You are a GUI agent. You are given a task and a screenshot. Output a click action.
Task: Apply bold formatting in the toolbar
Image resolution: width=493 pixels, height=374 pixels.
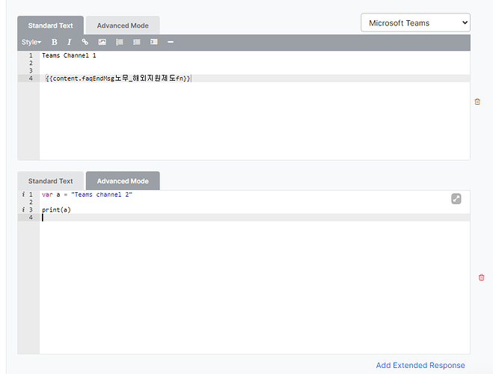tap(55, 42)
